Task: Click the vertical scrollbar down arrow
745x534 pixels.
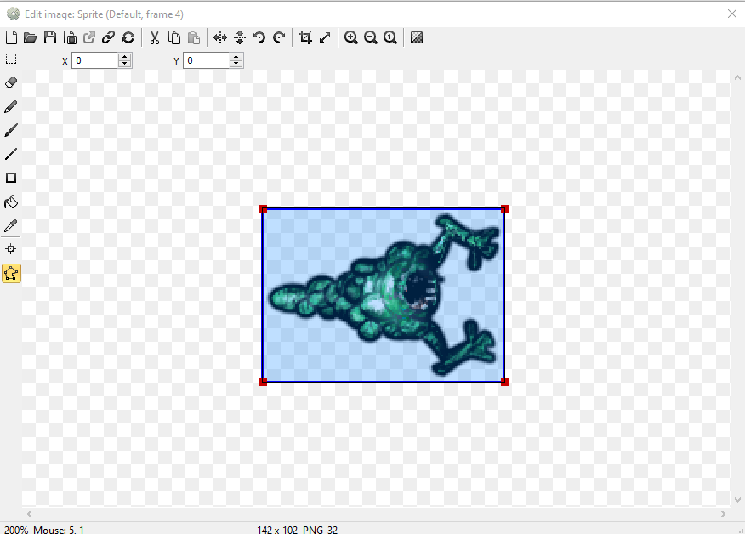Action: point(737,499)
